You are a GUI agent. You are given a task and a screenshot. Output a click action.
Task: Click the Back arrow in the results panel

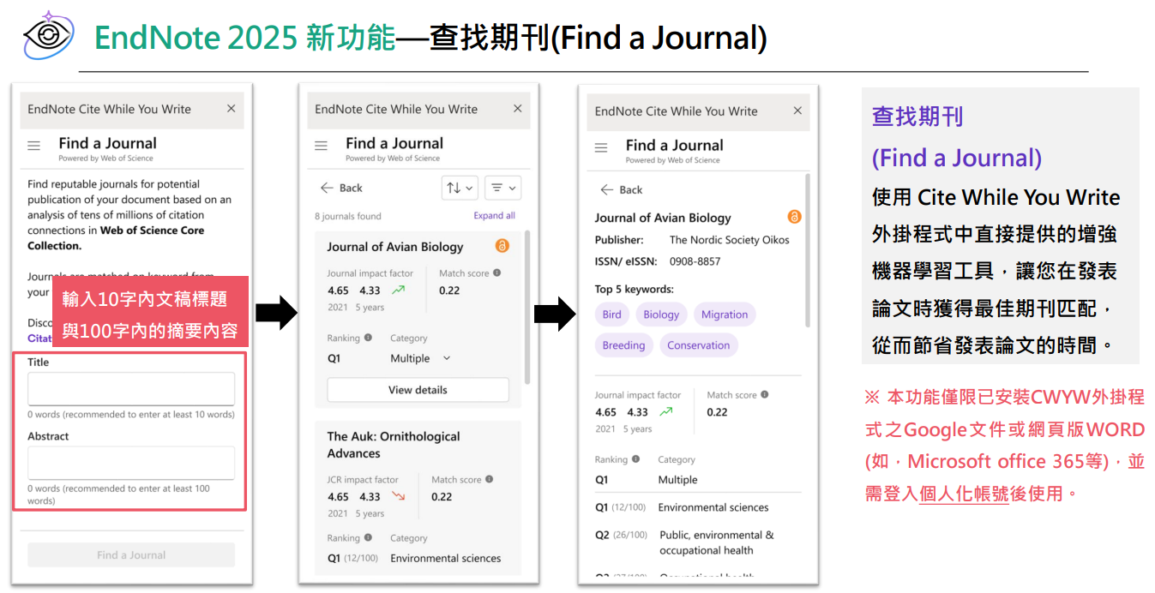coord(325,188)
